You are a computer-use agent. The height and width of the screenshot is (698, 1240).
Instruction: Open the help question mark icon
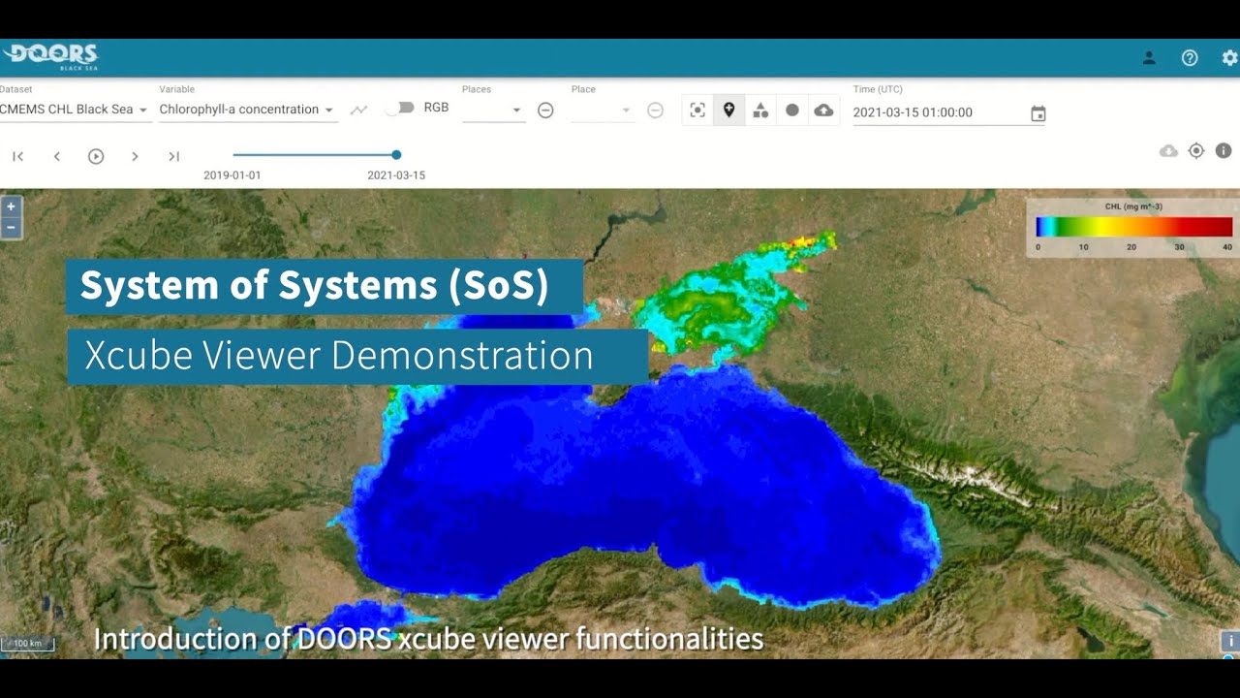(x=1190, y=58)
